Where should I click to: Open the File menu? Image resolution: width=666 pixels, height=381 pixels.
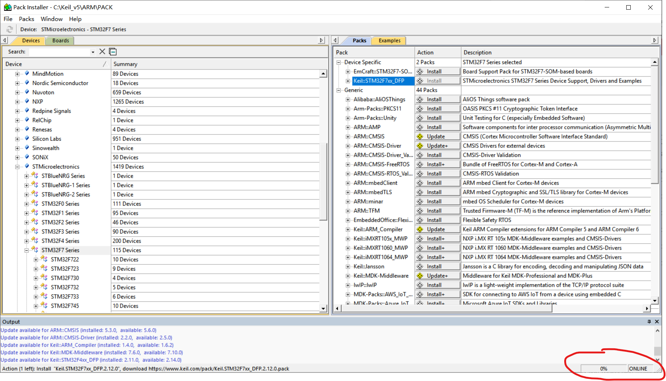click(x=8, y=19)
